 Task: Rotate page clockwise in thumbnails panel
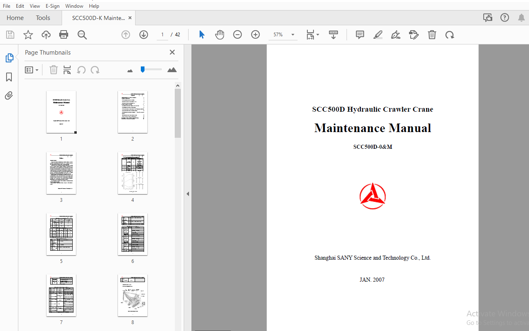coord(95,70)
